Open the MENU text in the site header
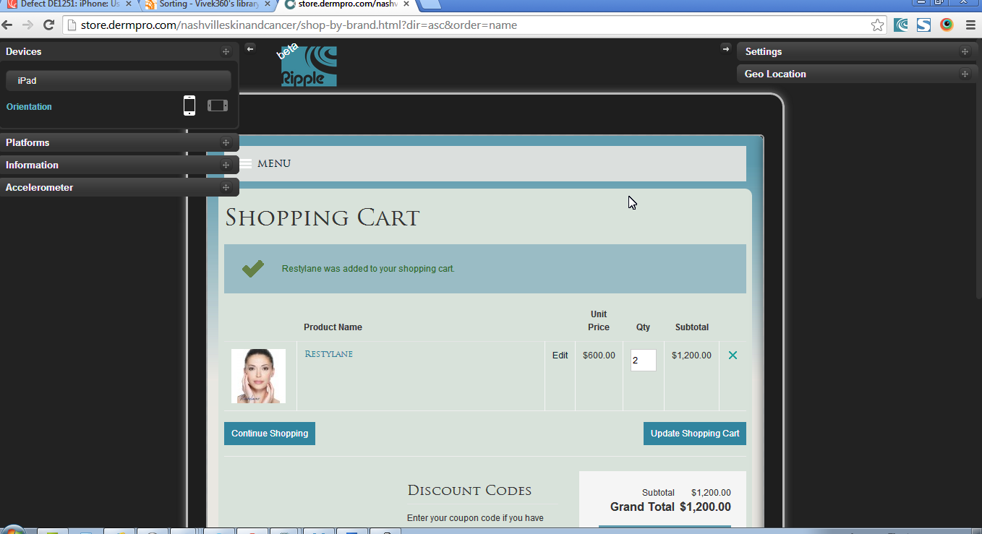 click(274, 164)
